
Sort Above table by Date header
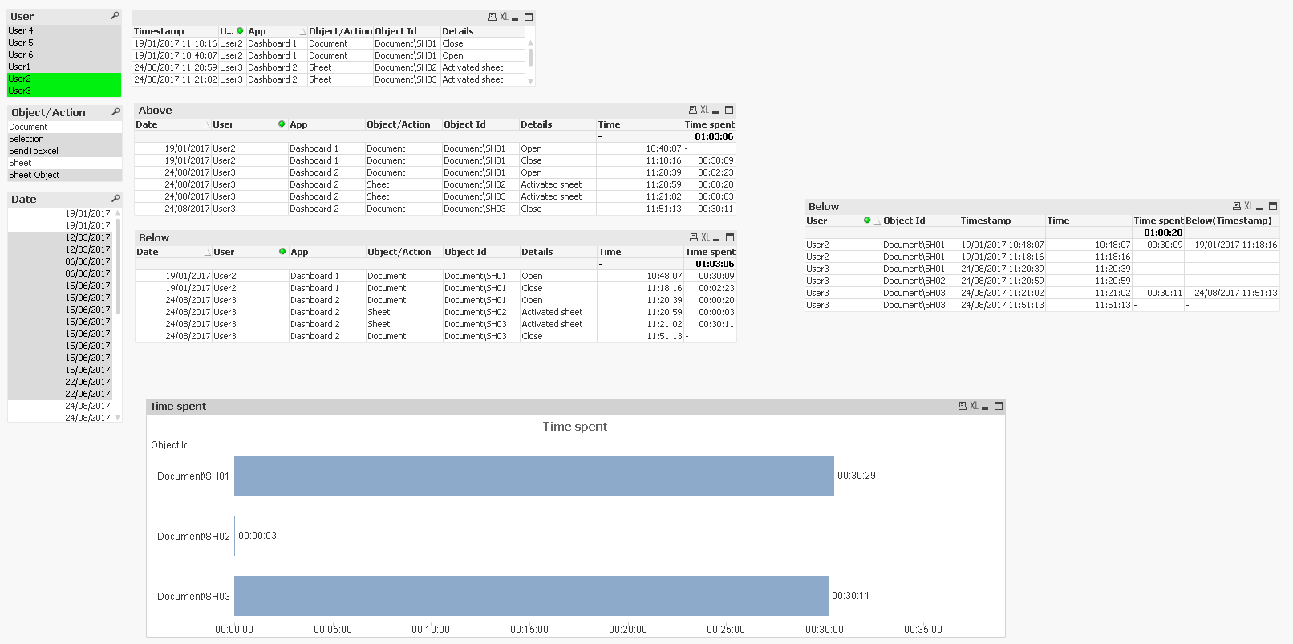(x=172, y=124)
